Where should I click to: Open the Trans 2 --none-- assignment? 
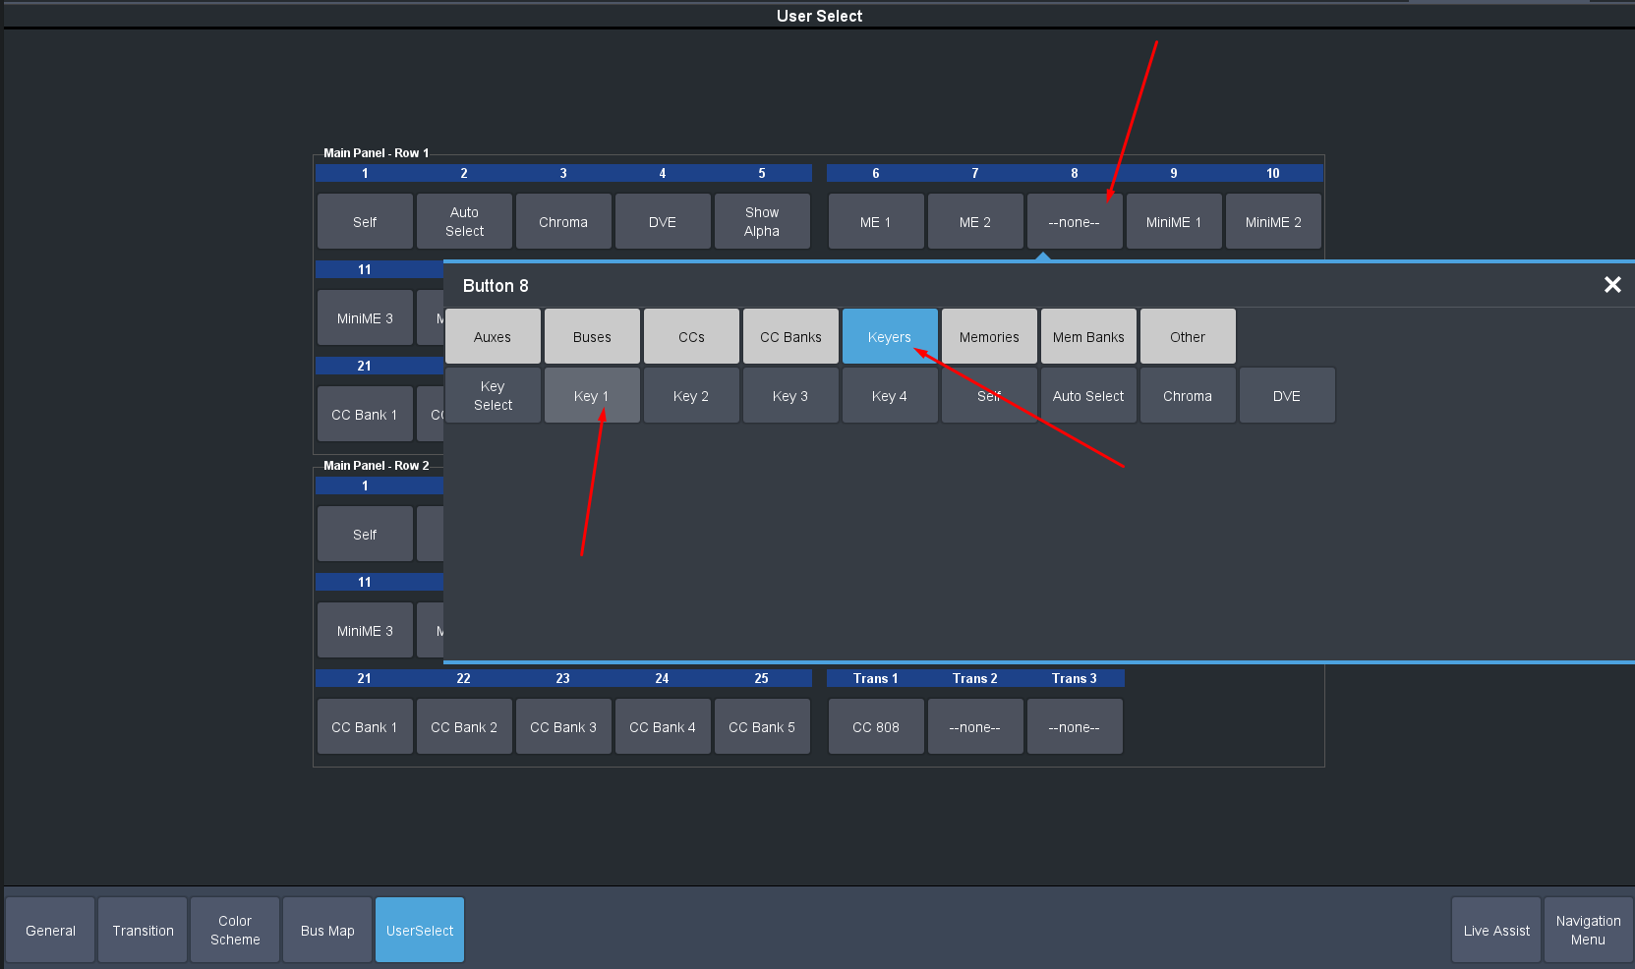point(974,727)
